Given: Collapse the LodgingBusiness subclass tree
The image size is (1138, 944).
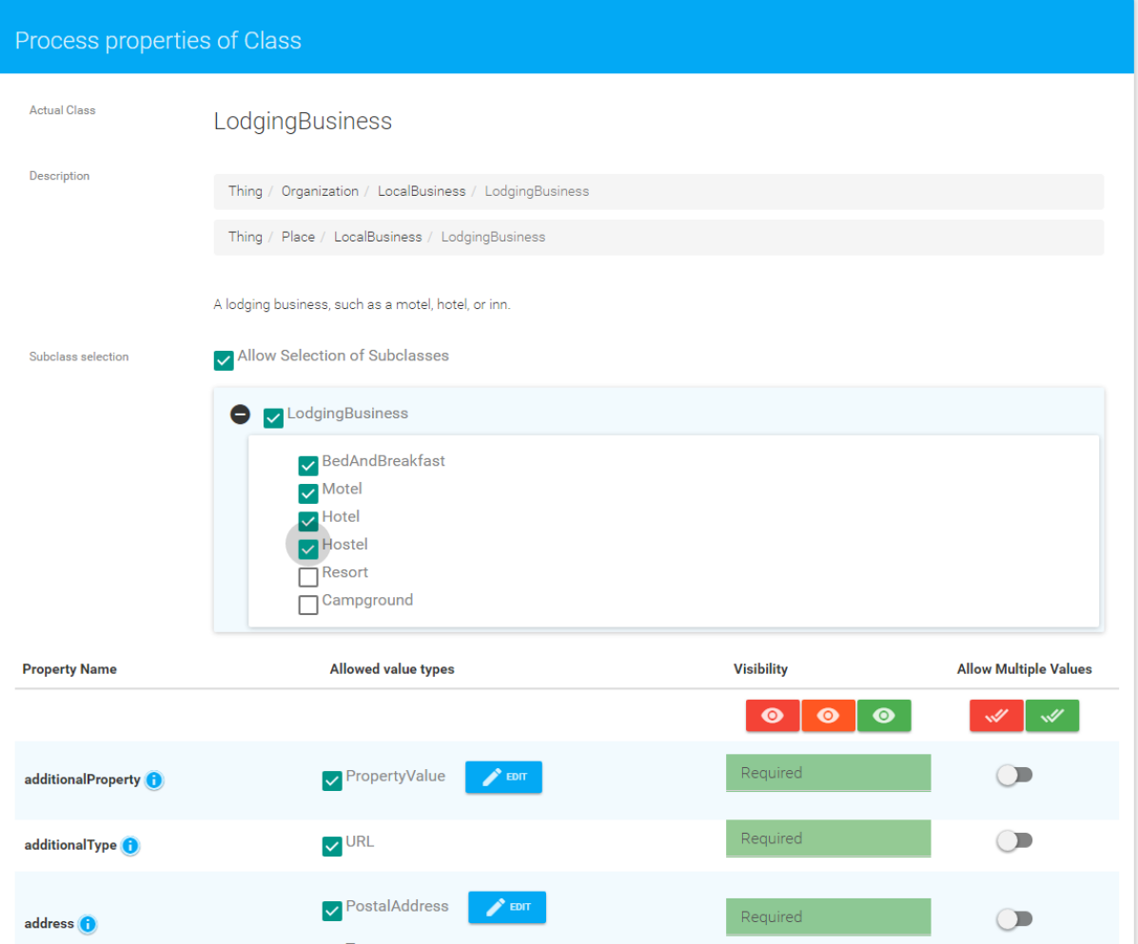Looking at the screenshot, I should pos(241,414).
